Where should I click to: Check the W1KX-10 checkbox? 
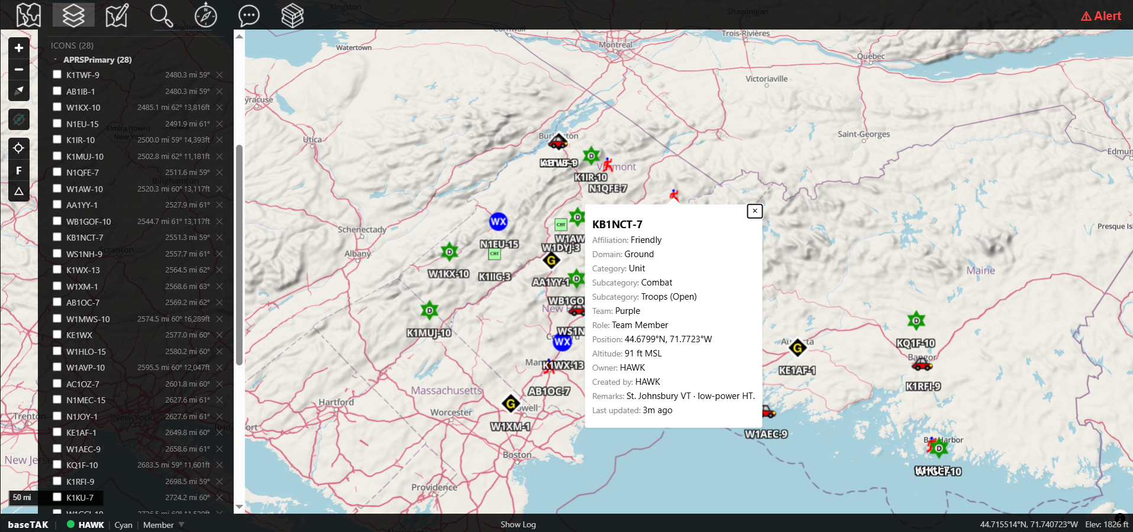(57, 107)
